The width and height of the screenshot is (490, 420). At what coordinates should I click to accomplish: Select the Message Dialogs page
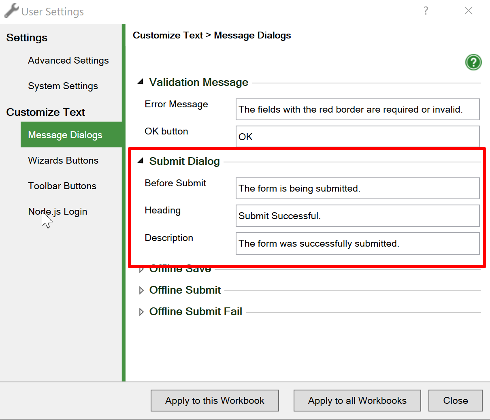click(x=65, y=135)
